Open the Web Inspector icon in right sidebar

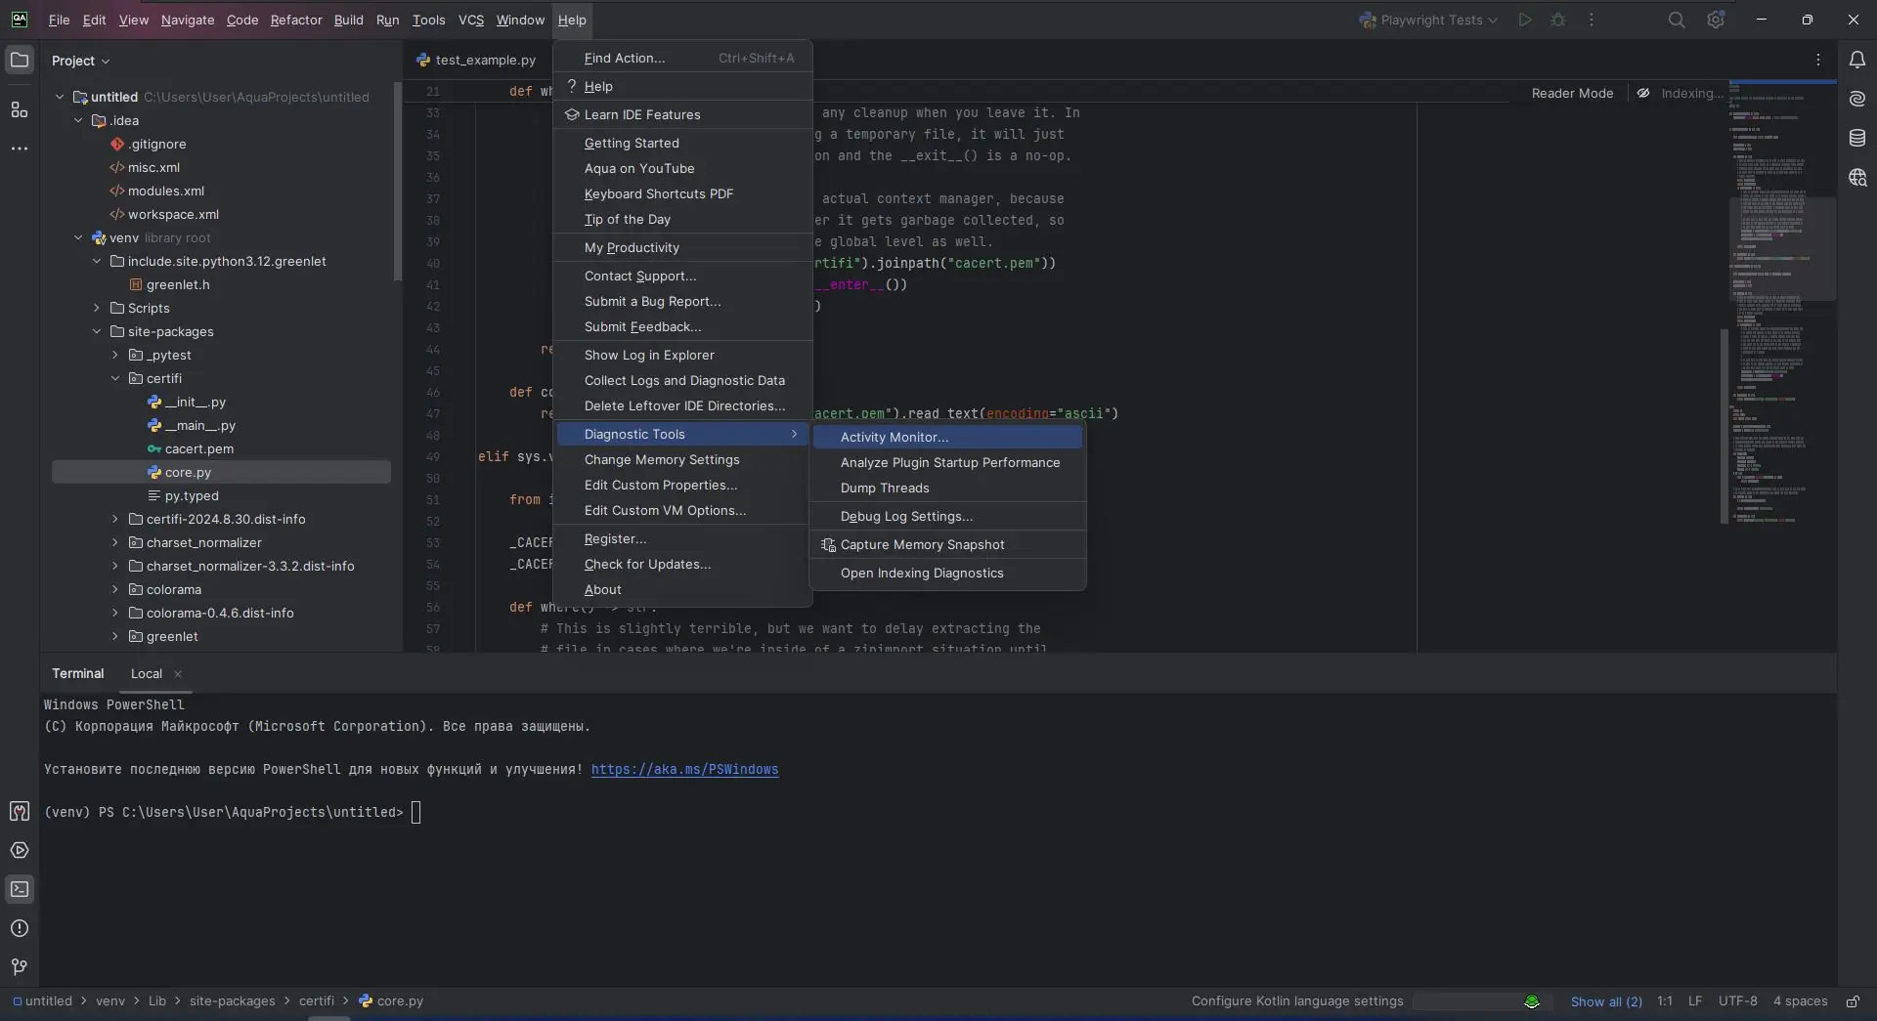pyautogui.click(x=1856, y=178)
